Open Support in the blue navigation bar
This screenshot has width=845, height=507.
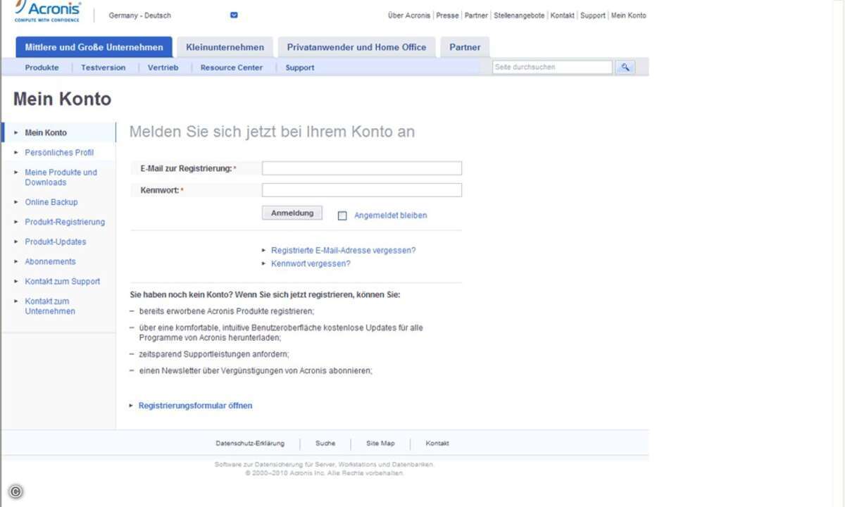pyautogui.click(x=300, y=68)
